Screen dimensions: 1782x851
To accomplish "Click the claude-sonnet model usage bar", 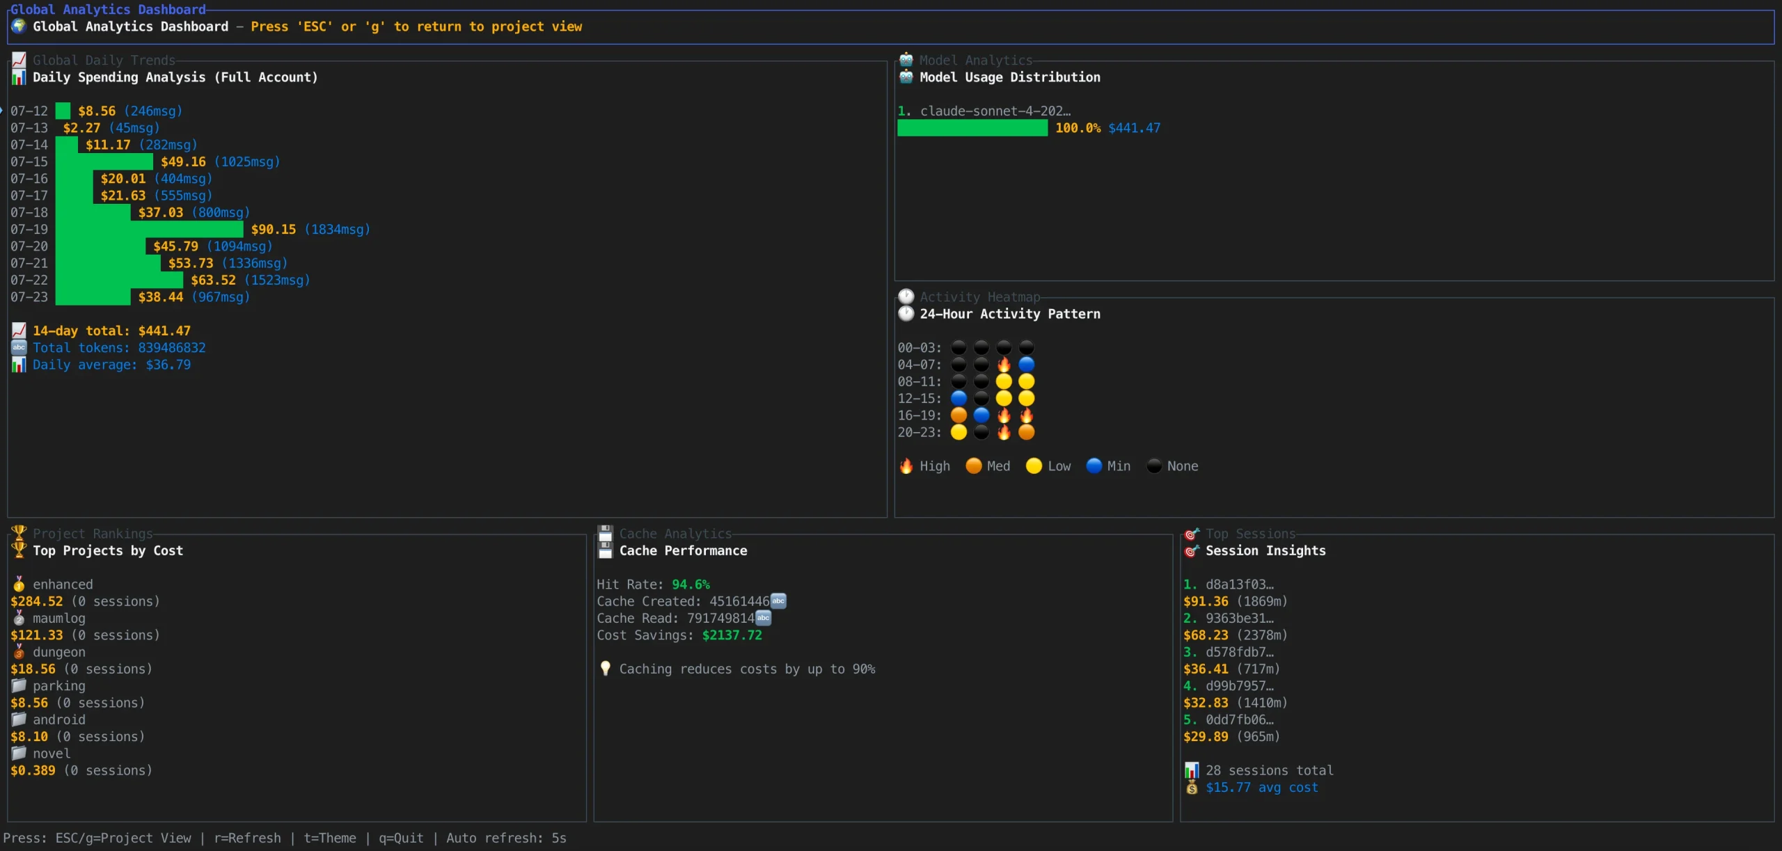I will (x=972, y=128).
